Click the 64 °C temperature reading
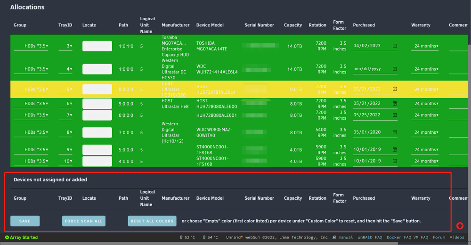 point(213,237)
